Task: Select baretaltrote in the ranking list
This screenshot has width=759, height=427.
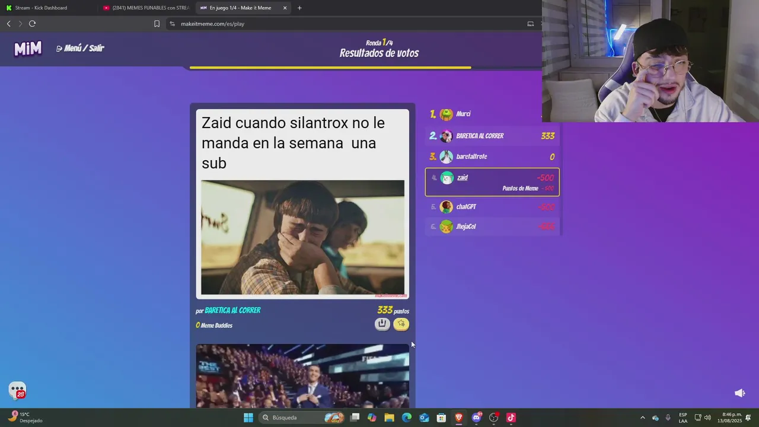Action: (x=492, y=157)
